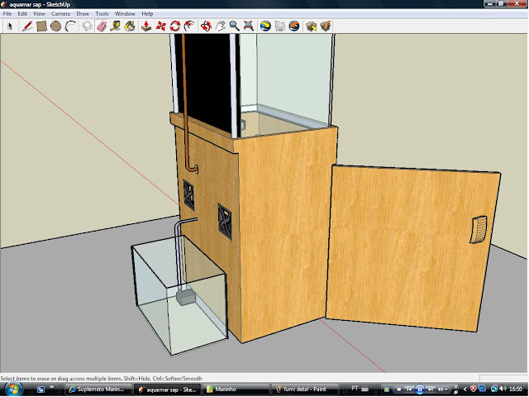Viewport: 529px width, 397px height.
Task: Pick the Rectangle tool
Action: pos(41,26)
